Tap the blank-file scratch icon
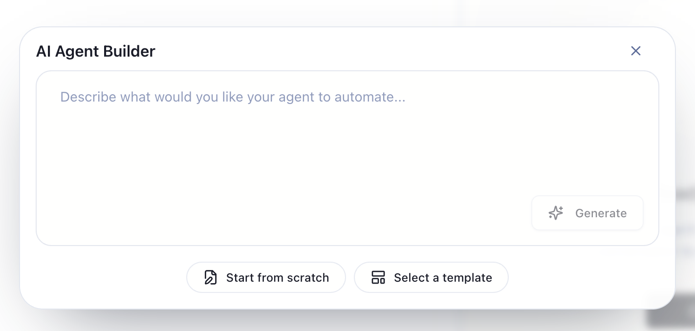The width and height of the screenshot is (695, 331). (210, 277)
